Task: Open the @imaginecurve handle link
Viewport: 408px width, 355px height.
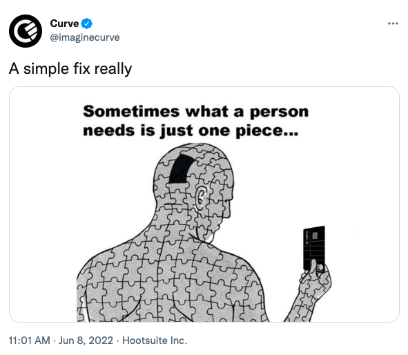Action: (85, 37)
